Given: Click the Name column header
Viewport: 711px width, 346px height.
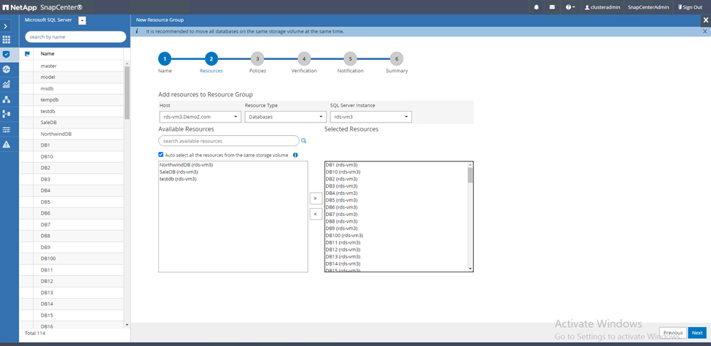Looking at the screenshot, I should [47, 53].
